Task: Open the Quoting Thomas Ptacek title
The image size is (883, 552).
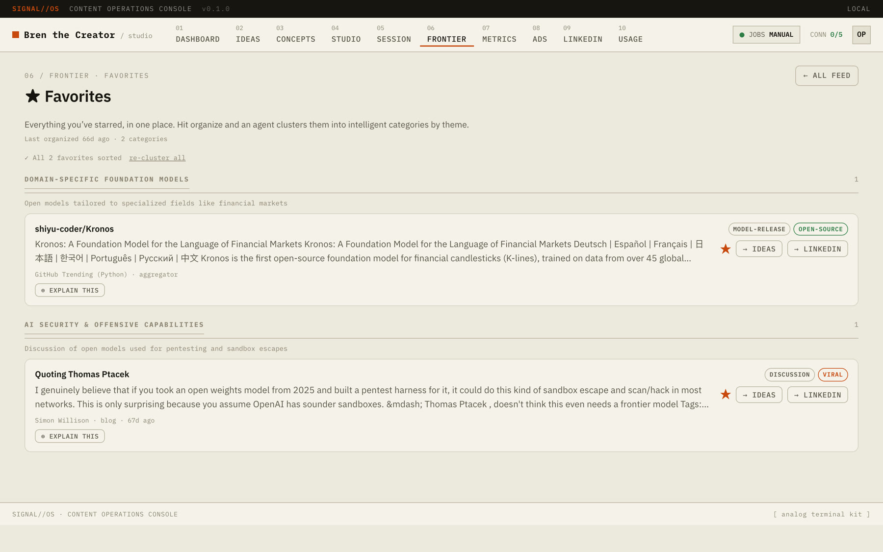Action: tap(82, 375)
